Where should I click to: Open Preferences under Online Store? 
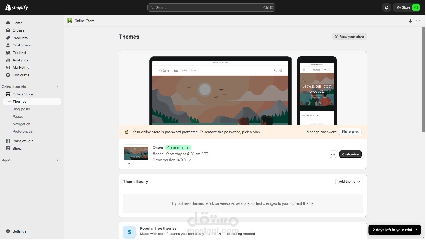pos(23,132)
